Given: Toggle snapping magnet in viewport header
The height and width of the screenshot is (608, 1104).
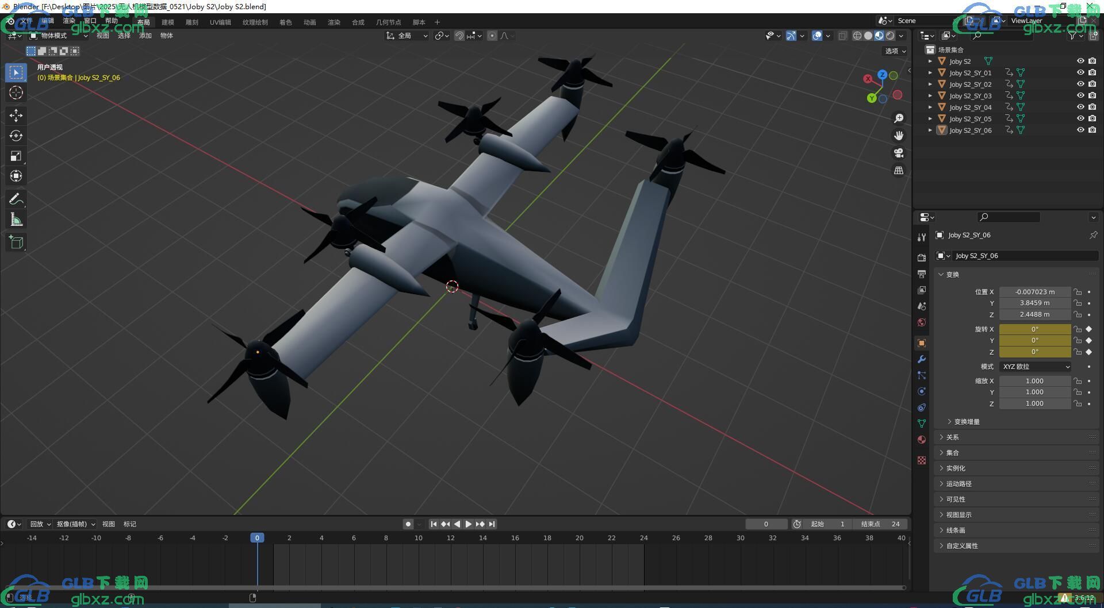Looking at the screenshot, I should (459, 36).
